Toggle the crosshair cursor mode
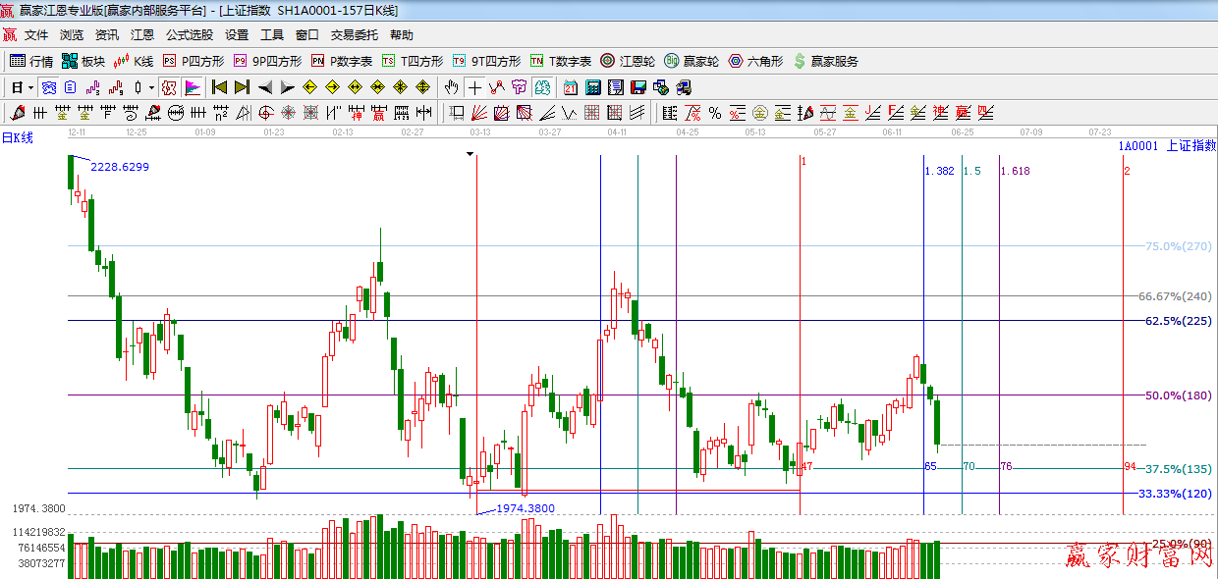 click(x=474, y=87)
